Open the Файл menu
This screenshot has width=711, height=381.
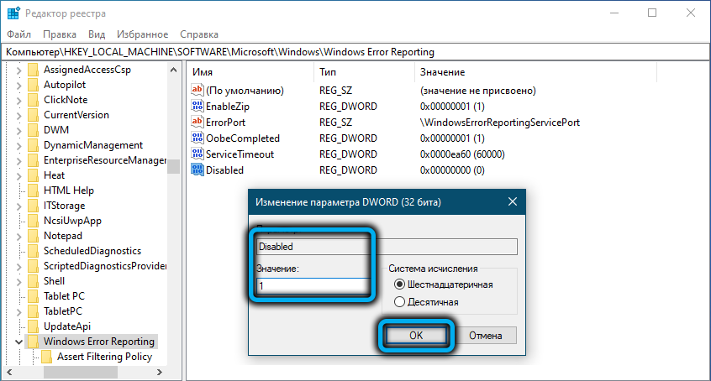click(x=19, y=34)
